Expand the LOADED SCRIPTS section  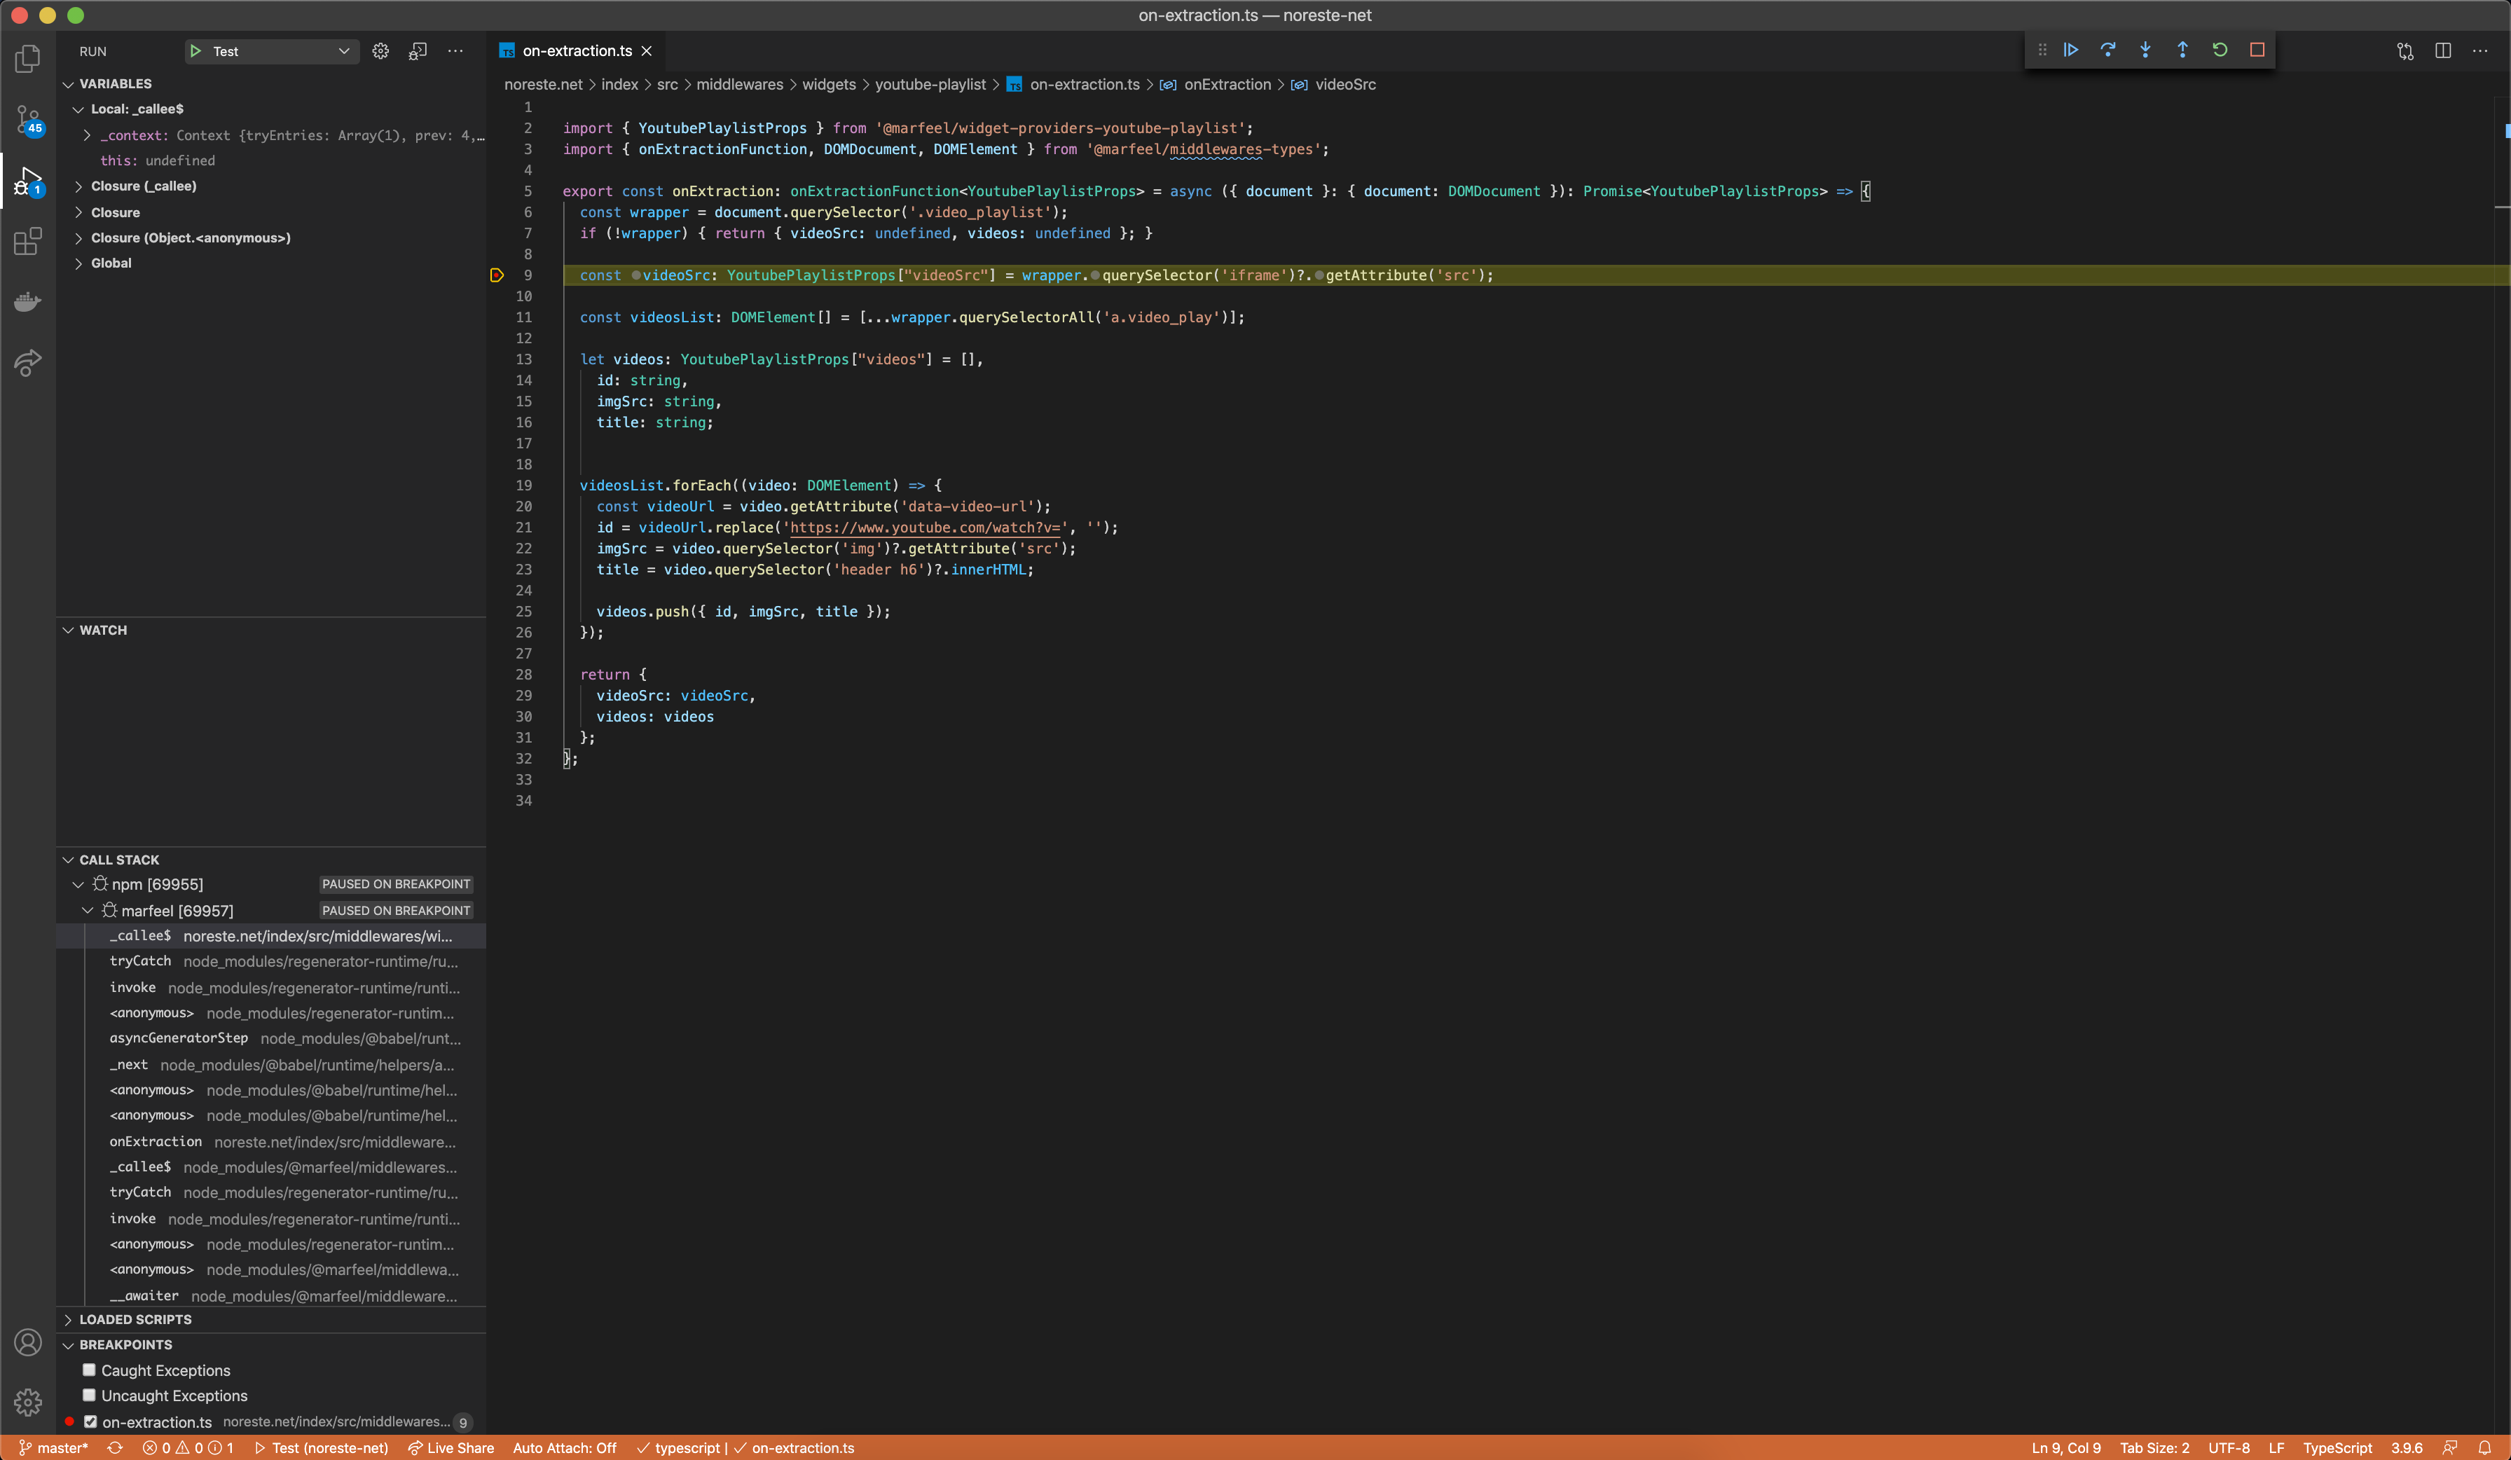68,1319
